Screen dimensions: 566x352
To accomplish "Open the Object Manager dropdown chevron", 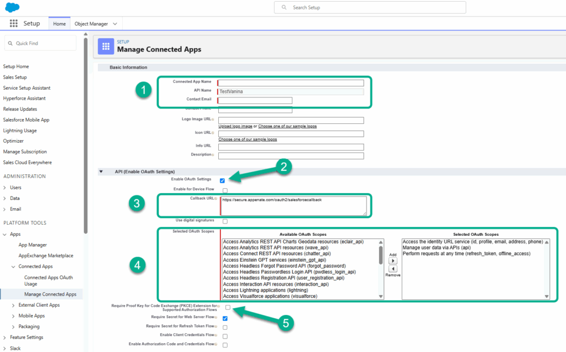I will (115, 24).
